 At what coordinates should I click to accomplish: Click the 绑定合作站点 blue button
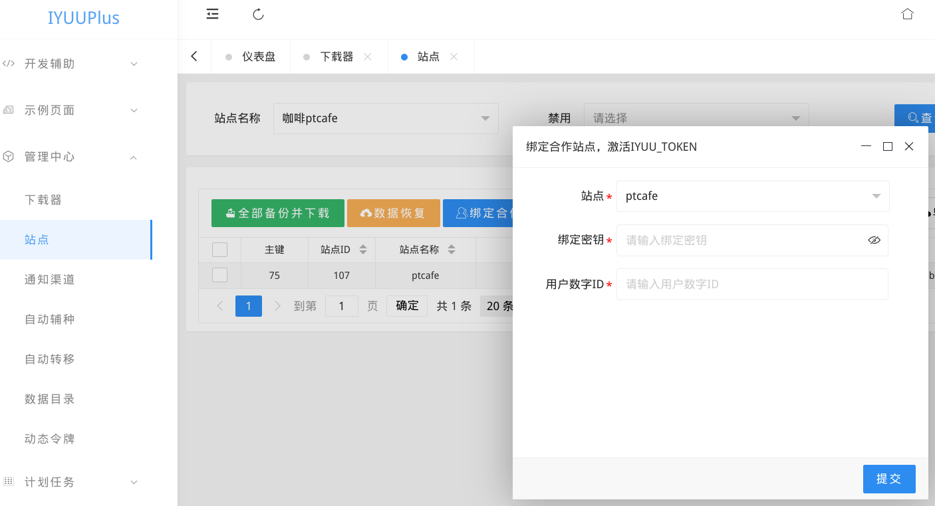(478, 213)
